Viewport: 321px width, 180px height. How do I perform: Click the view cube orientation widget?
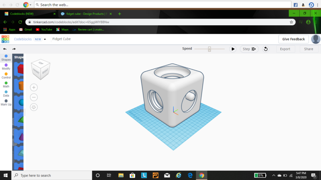point(41,68)
